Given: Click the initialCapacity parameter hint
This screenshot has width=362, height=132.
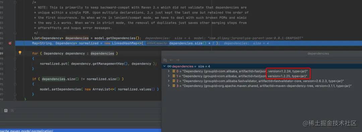Looking at the screenshot, I should point(157,43).
